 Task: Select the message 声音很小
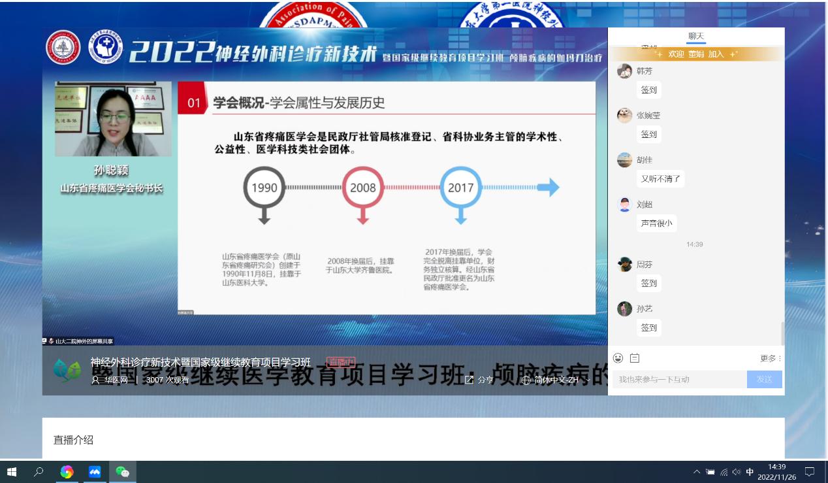(x=656, y=223)
